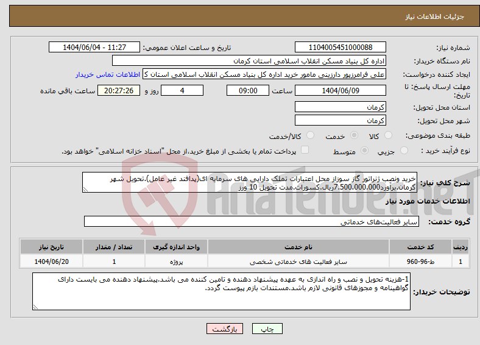Screen dimensions: 480x345
Task: Click the row number cell in the service row
Action: 461,261
